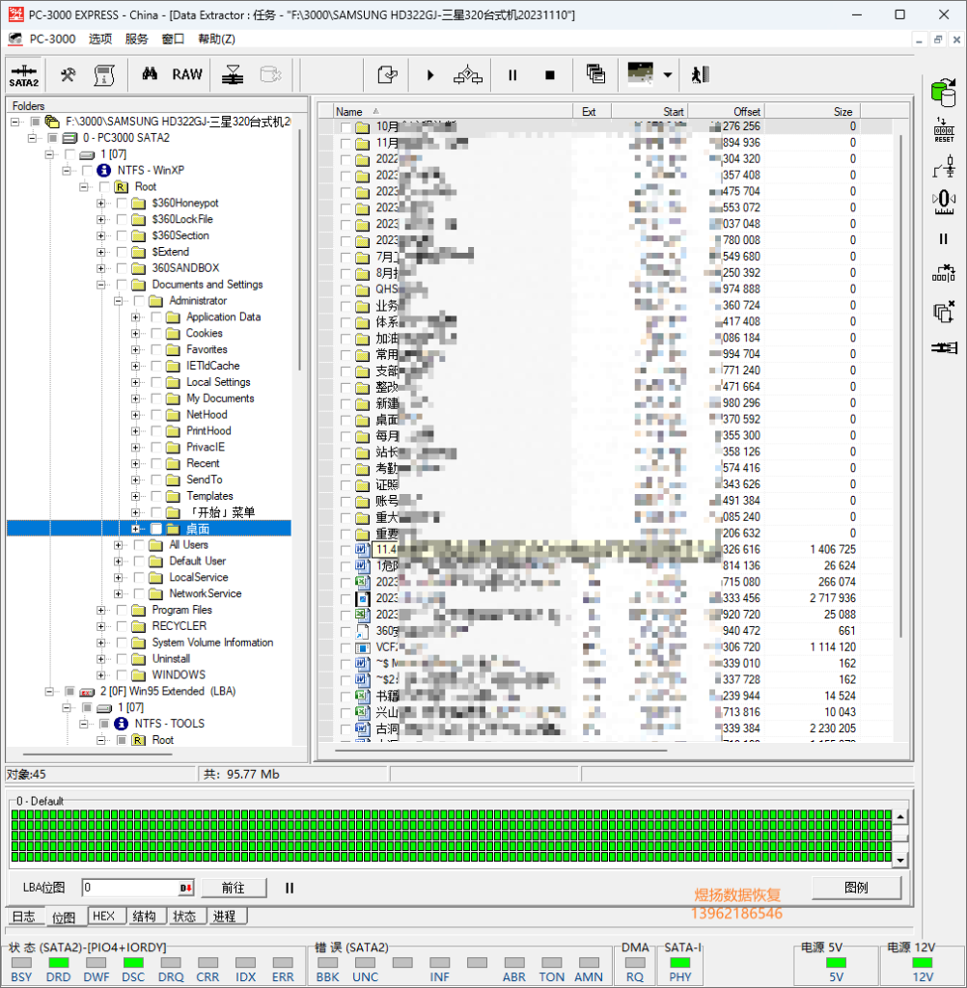Click the stacked windows copy icon
This screenshot has width=967, height=988.
click(595, 74)
